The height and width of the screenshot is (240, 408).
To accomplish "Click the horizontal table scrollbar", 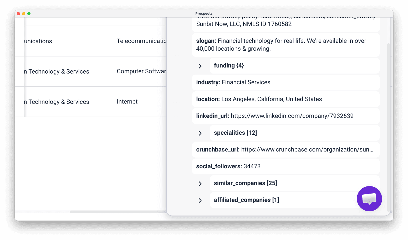I will [118, 212].
